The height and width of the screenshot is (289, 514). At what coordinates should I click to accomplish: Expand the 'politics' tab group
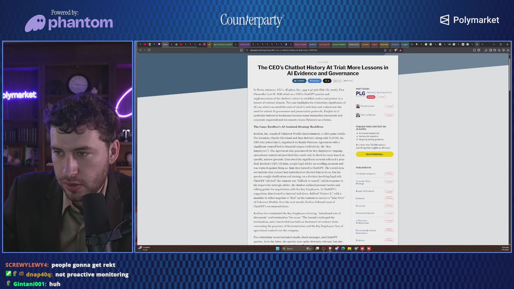[313, 44]
